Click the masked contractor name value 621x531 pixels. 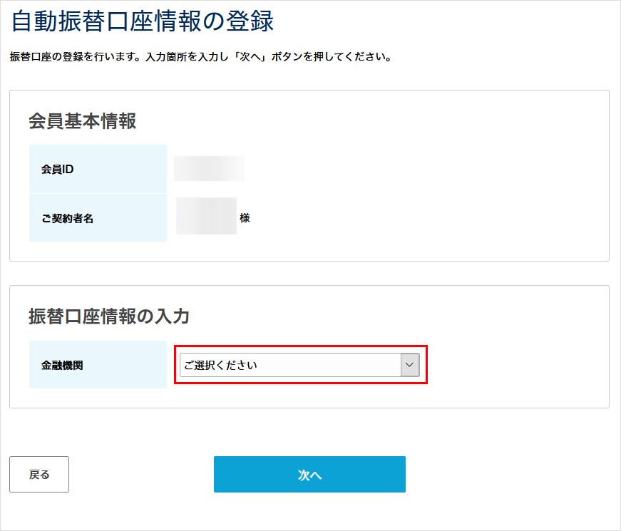click(207, 217)
